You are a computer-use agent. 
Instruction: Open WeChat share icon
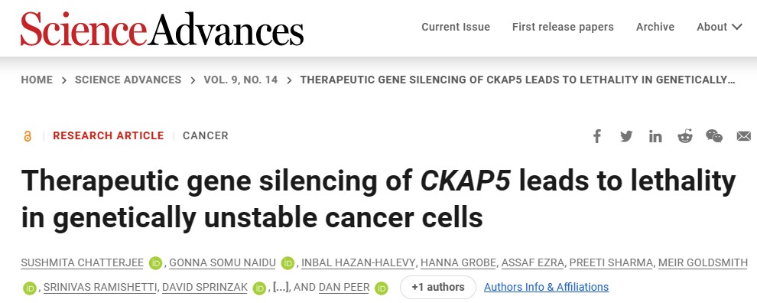coord(714,136)
